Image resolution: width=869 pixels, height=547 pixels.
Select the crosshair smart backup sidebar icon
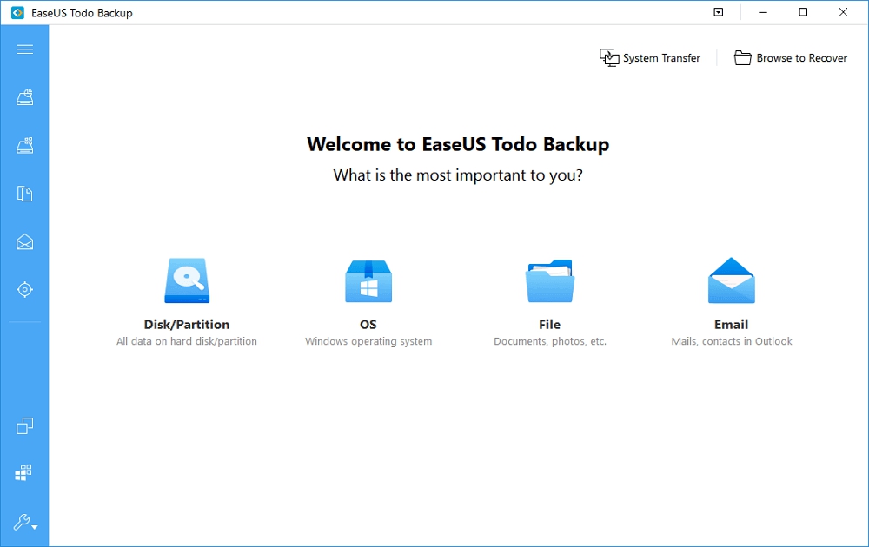[24, 289]
